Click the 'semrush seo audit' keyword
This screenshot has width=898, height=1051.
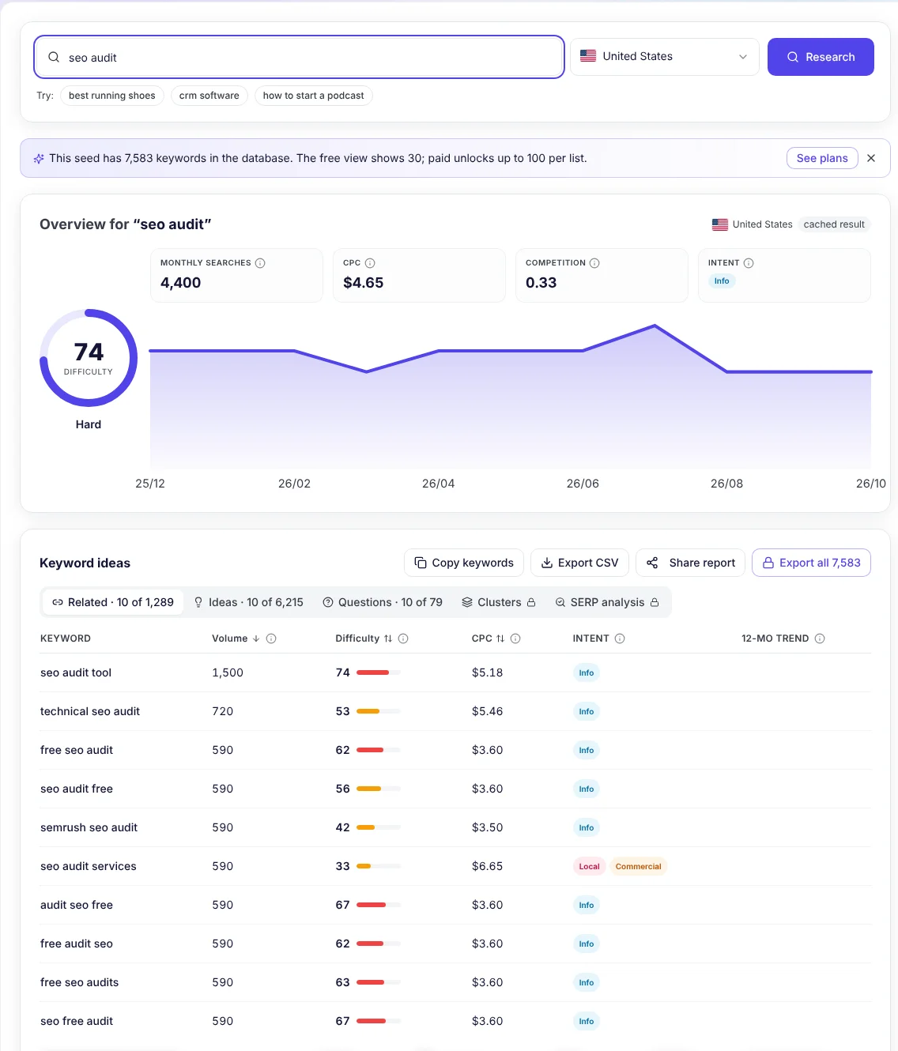coord(89,827)
